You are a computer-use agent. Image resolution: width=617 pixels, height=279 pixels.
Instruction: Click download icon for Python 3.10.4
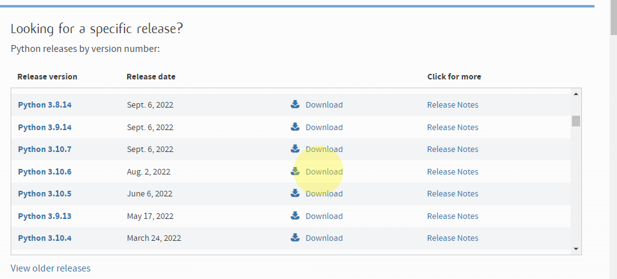[295, 238]
